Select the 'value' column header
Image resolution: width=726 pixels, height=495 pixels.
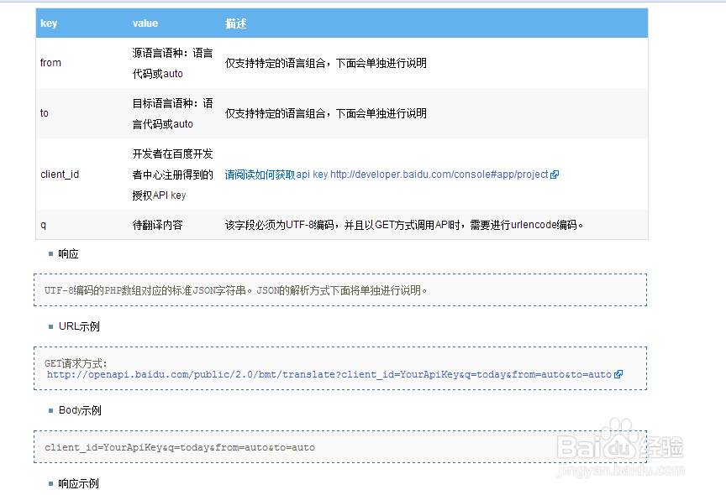click(x=145, y=23)
